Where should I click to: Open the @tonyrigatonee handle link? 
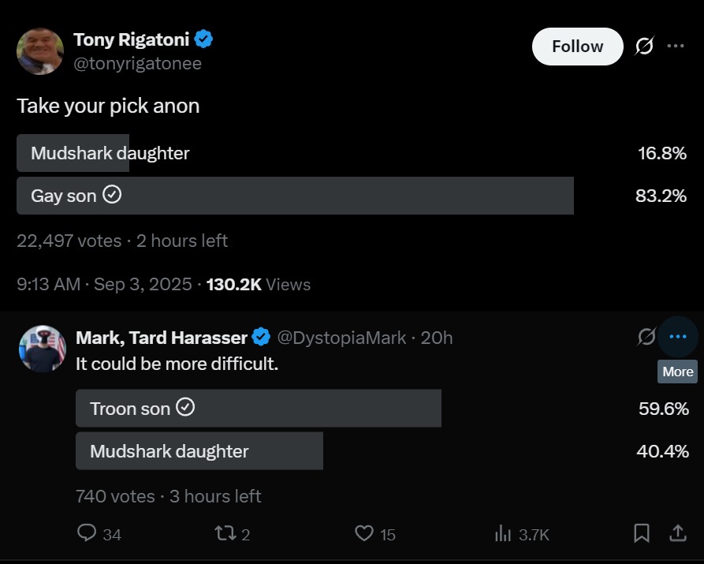[137, 64]
